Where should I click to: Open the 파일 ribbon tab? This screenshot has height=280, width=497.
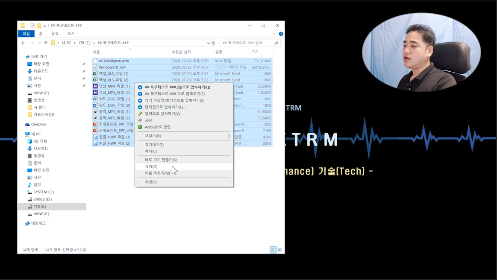(x=26, y=34)
